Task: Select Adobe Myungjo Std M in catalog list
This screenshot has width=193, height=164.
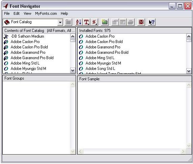Action: coord(28,69)
